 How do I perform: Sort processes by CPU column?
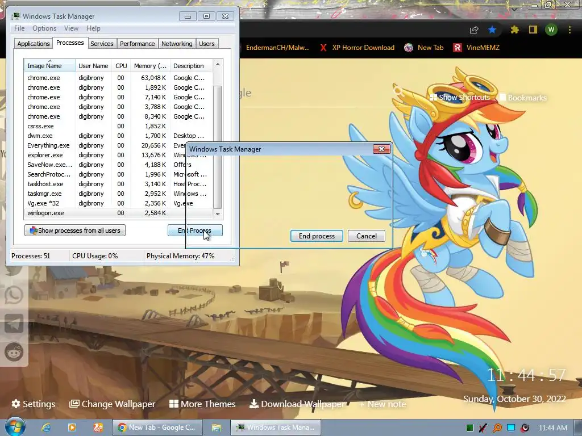point(121,66)
